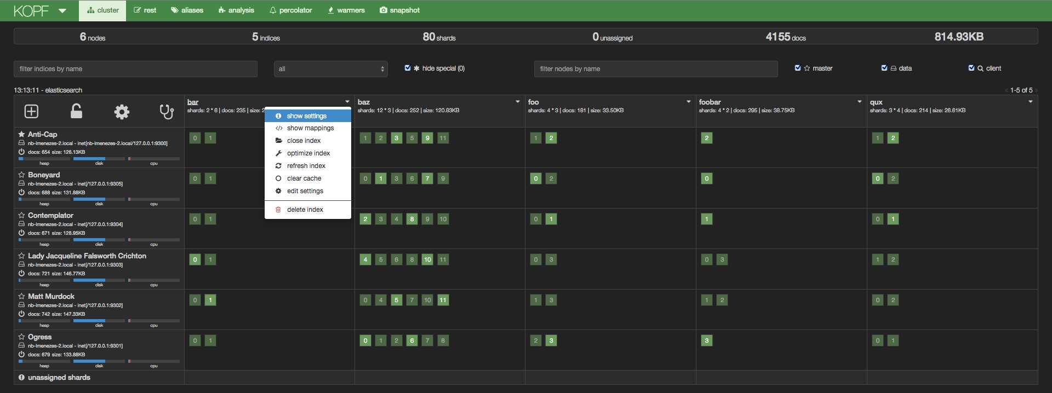Open bar index dropdown arrow
This screenshot has width=1052, height=393.
tap(347, 102)
